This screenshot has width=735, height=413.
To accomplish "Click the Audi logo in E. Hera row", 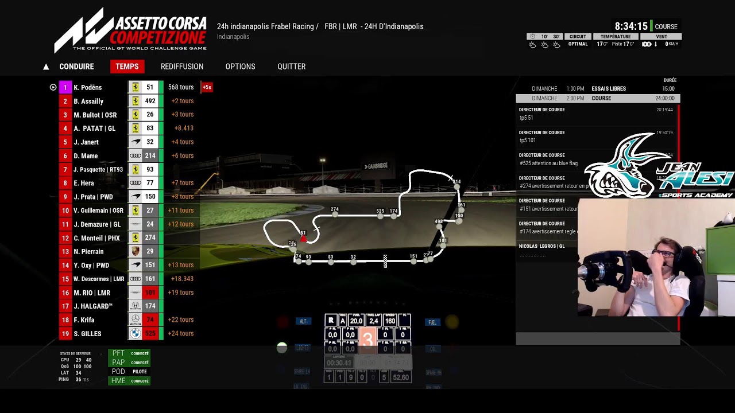I will 135,183.
